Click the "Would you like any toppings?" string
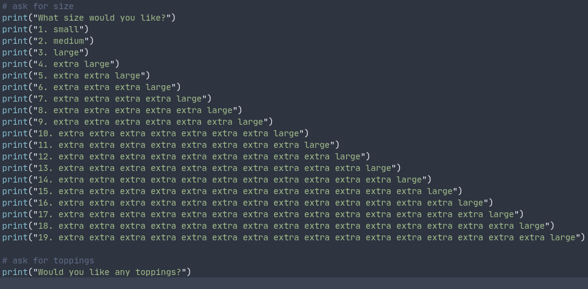This screenshot has width=588, height=289. (109, 272)
